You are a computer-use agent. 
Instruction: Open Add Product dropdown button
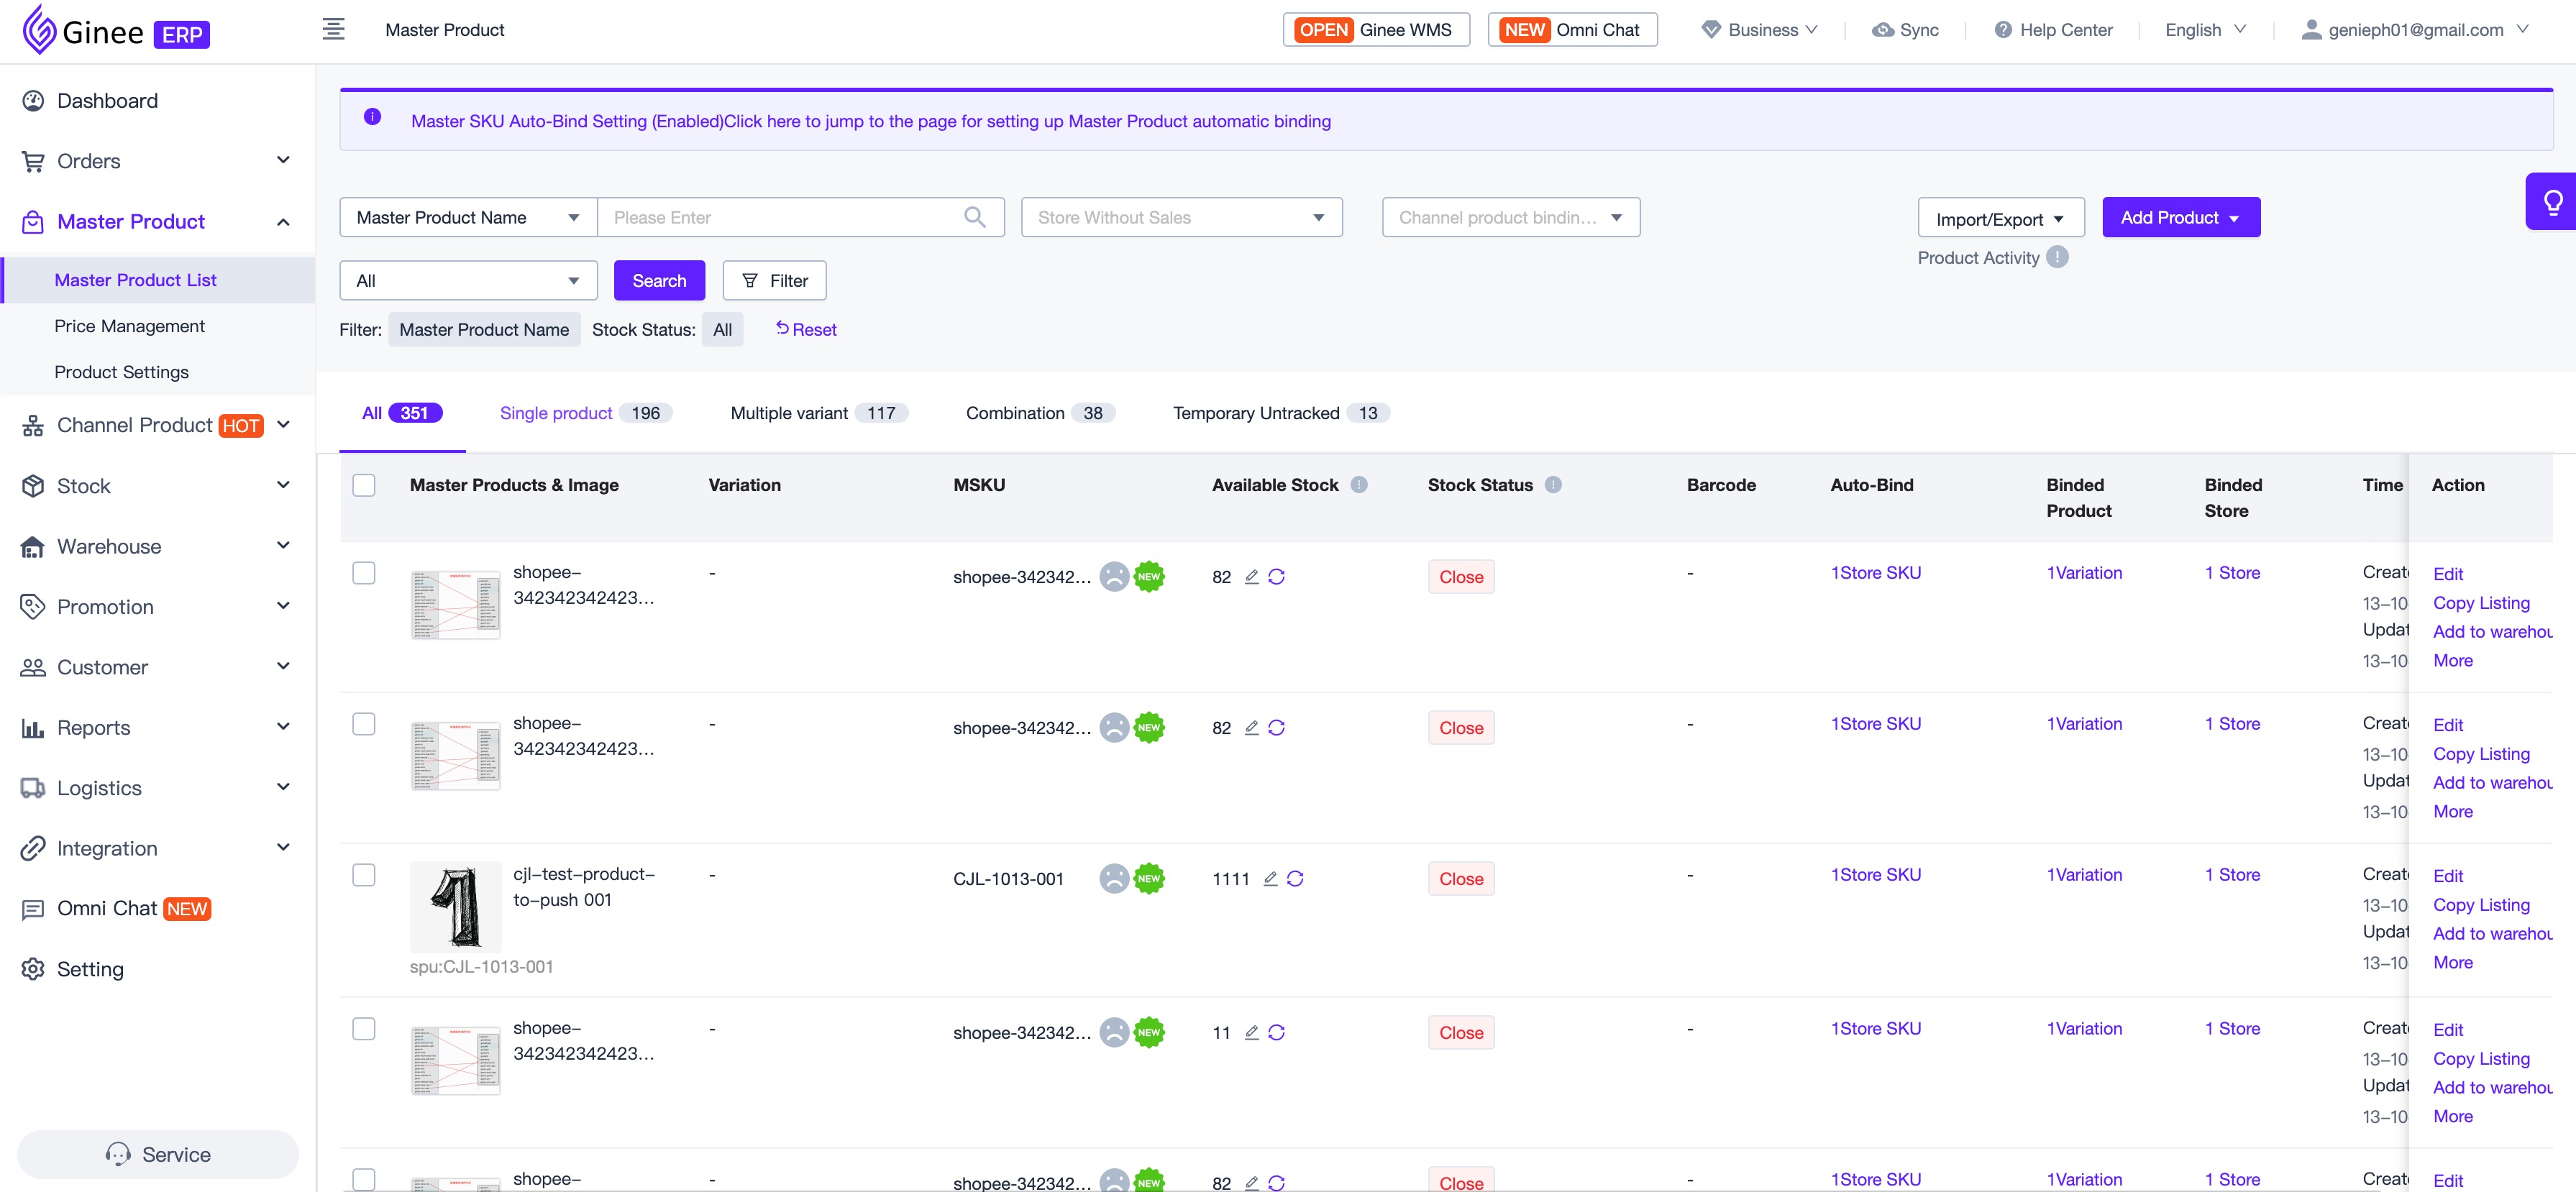click(x=2181, y=217)
